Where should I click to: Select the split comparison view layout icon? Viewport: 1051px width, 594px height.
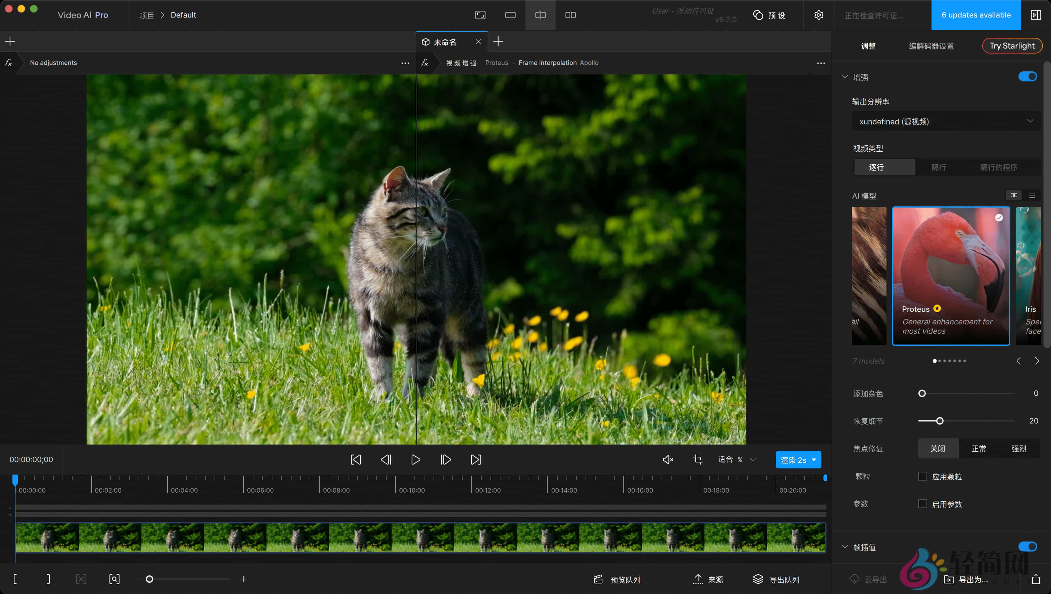click(540, 15)
